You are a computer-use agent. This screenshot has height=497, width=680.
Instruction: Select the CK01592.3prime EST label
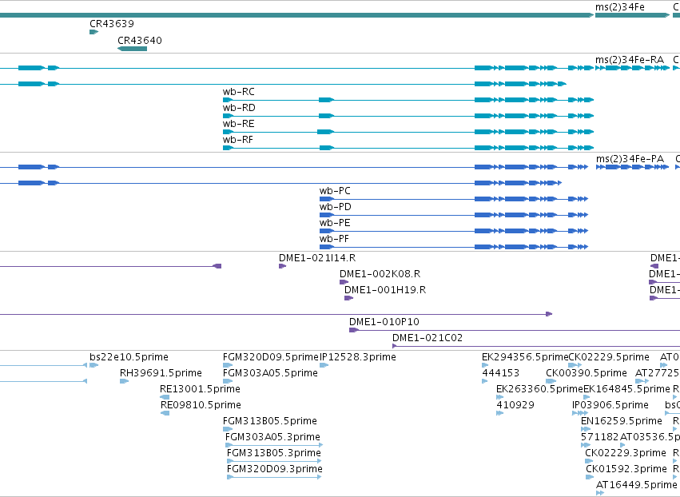click(626, 470)
